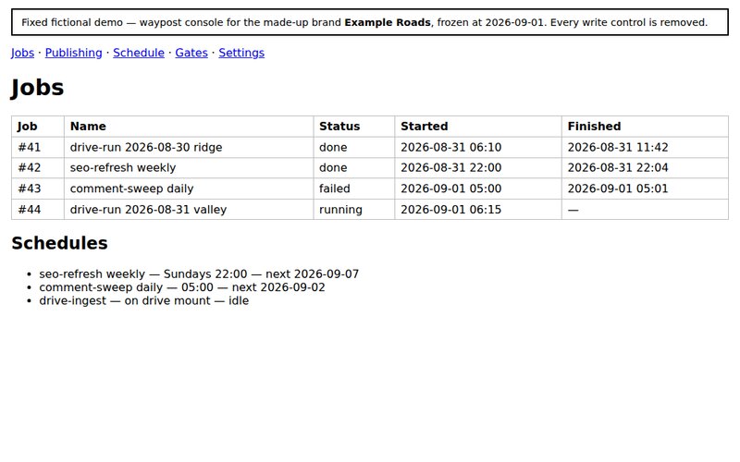Screen dimensions: 740x462
Task: Click 'comment-sweep daily' name in the table
Action: [132, 188]
